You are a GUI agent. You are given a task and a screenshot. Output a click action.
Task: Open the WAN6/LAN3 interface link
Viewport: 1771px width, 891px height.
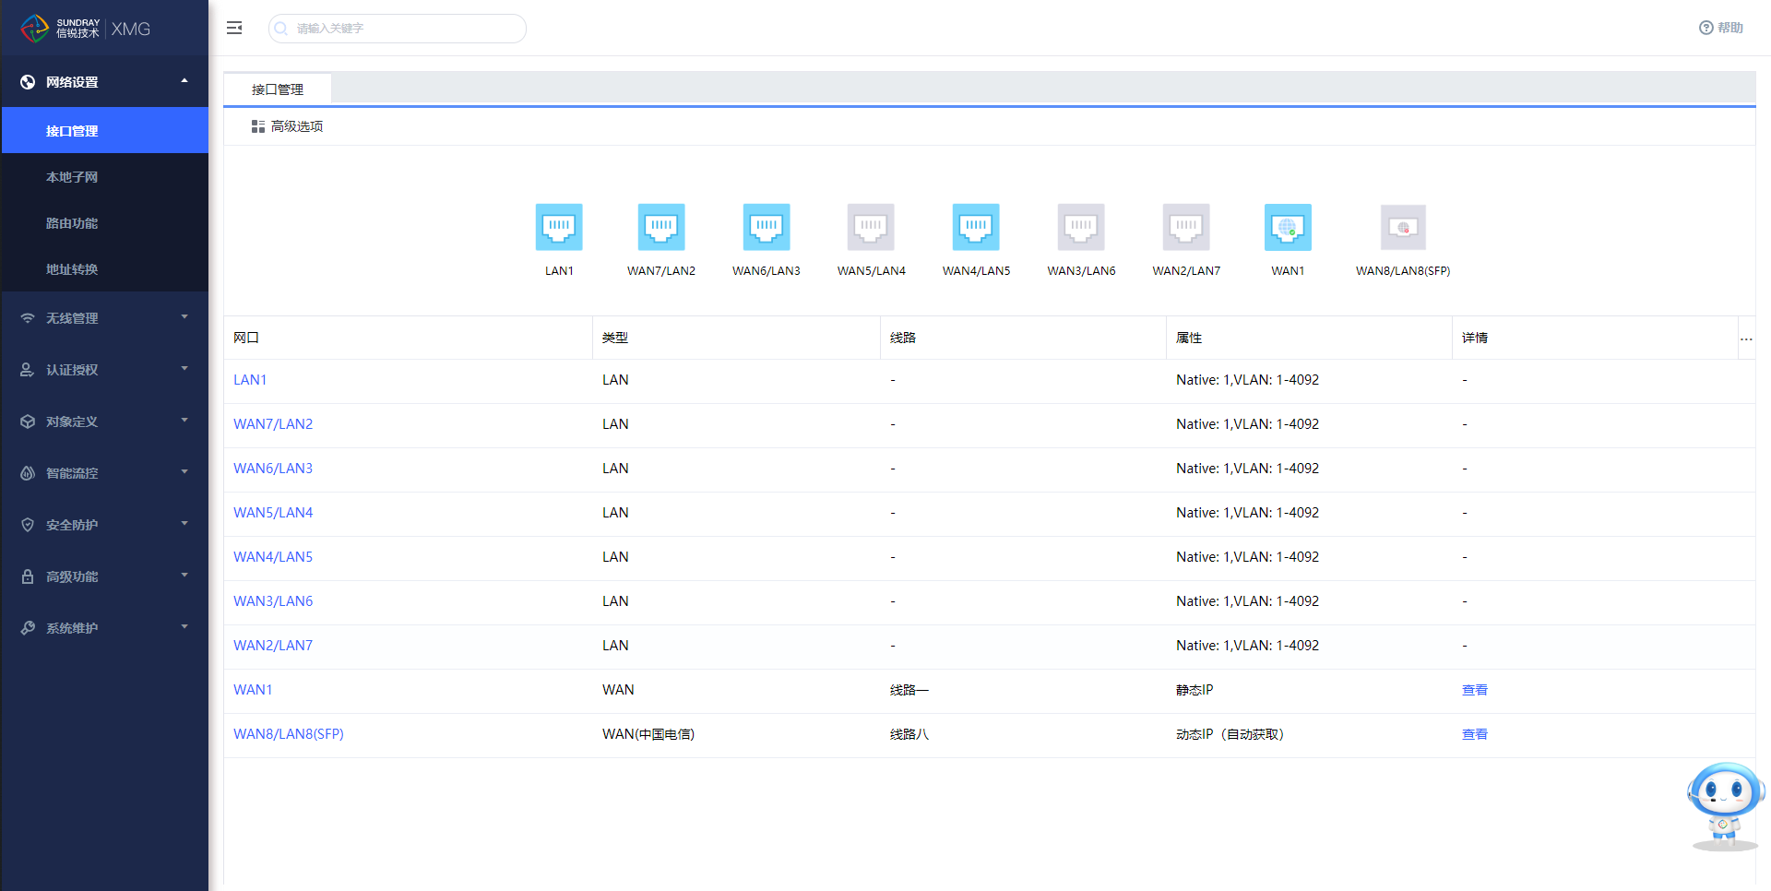(x=273, y=469)
